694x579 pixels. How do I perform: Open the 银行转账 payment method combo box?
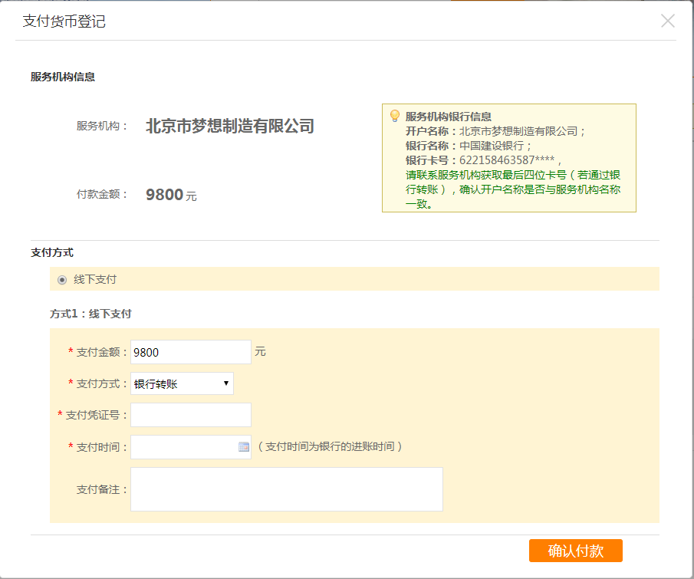[x=182, y=383]
